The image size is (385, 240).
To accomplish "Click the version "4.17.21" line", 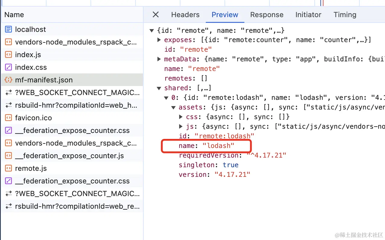I will coord(215,174).
